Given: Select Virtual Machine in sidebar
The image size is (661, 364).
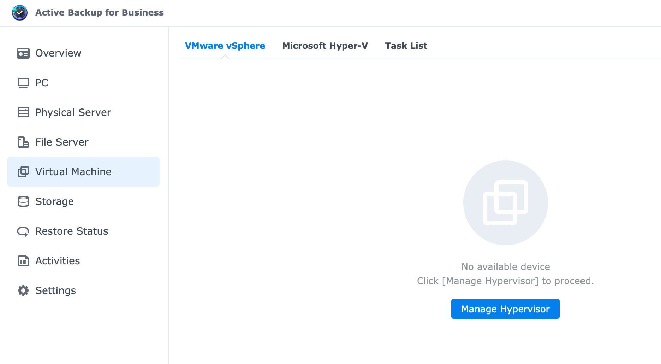Looking at the screenshot, I should click(x=83, y=172).
